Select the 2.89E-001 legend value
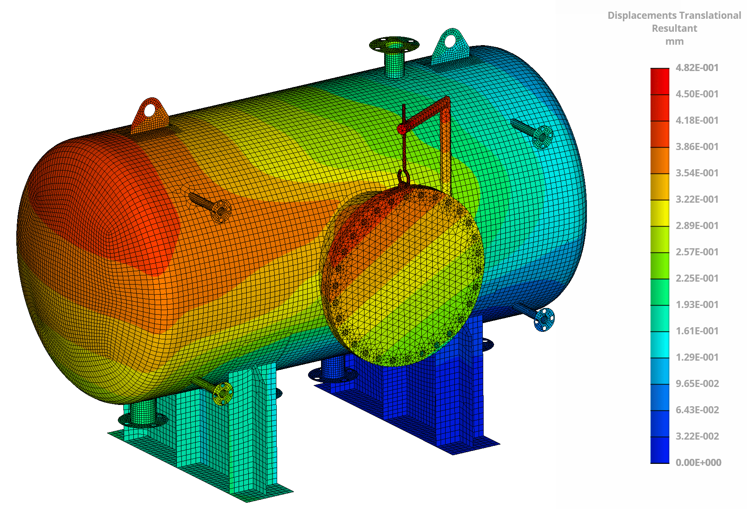Screen dimensions: 747x509 [x=697, y=226]
